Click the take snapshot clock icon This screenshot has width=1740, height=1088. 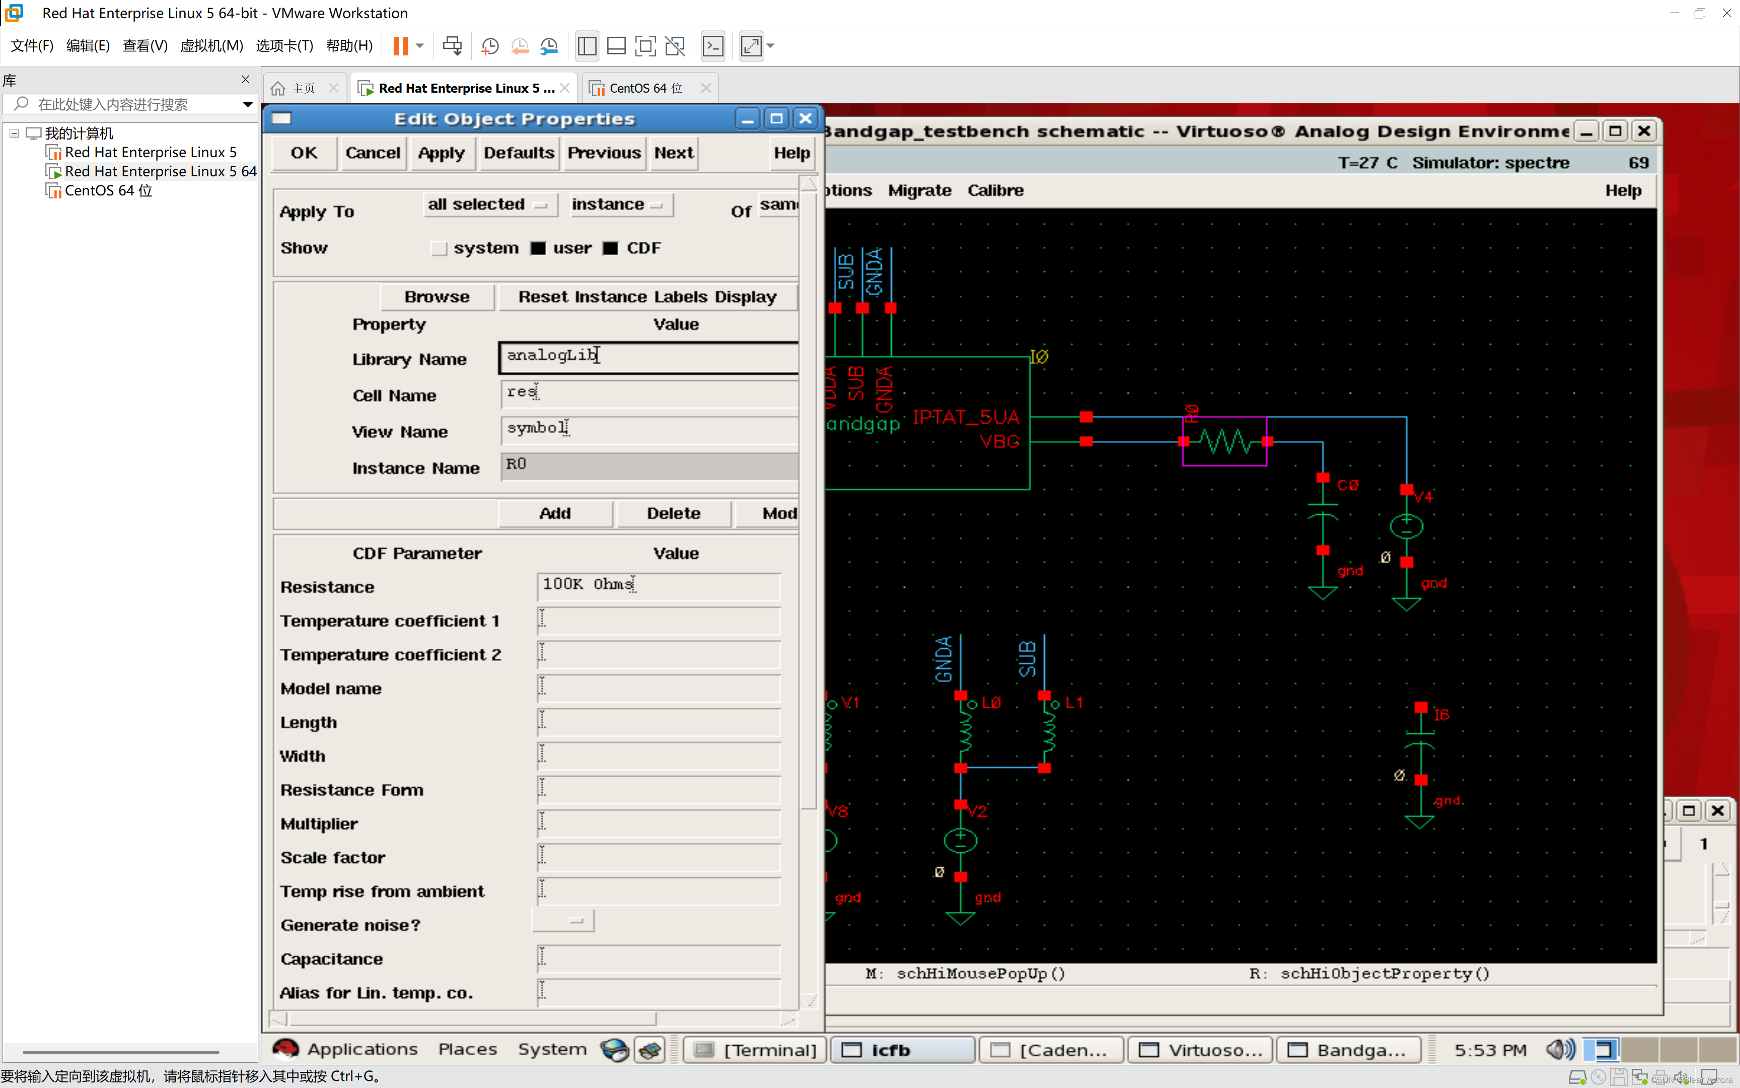(x=490, y=46)
